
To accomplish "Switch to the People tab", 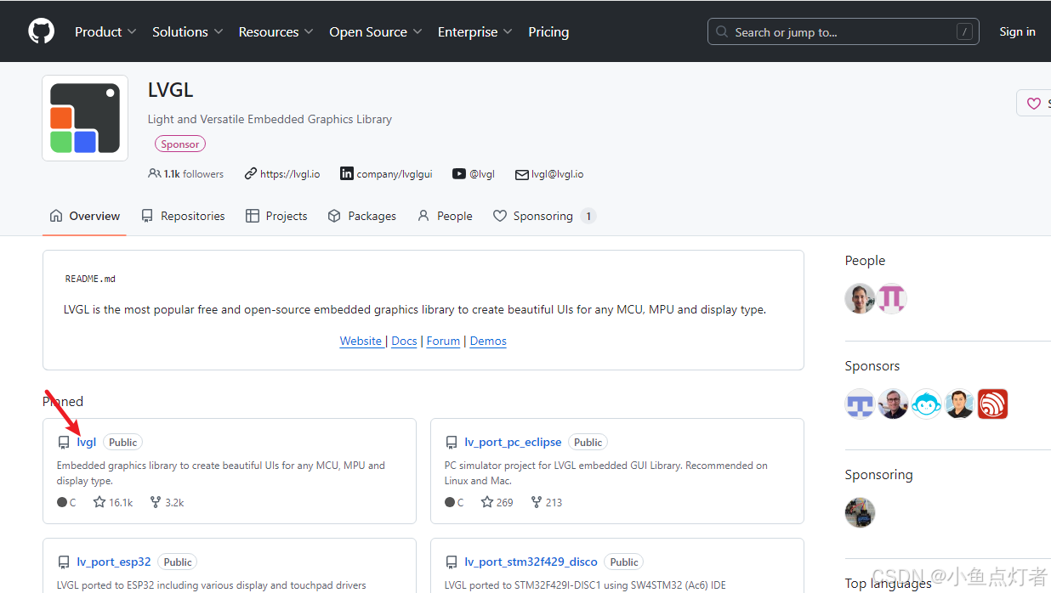I will (x=445, y=216).
